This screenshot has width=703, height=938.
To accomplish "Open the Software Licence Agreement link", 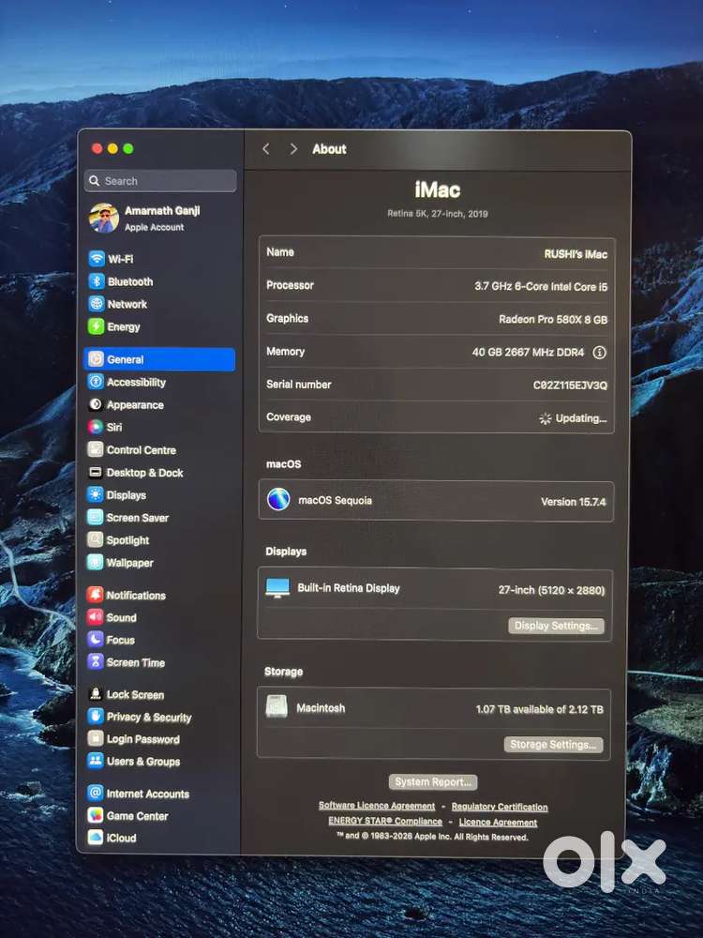I will [377, 806].
